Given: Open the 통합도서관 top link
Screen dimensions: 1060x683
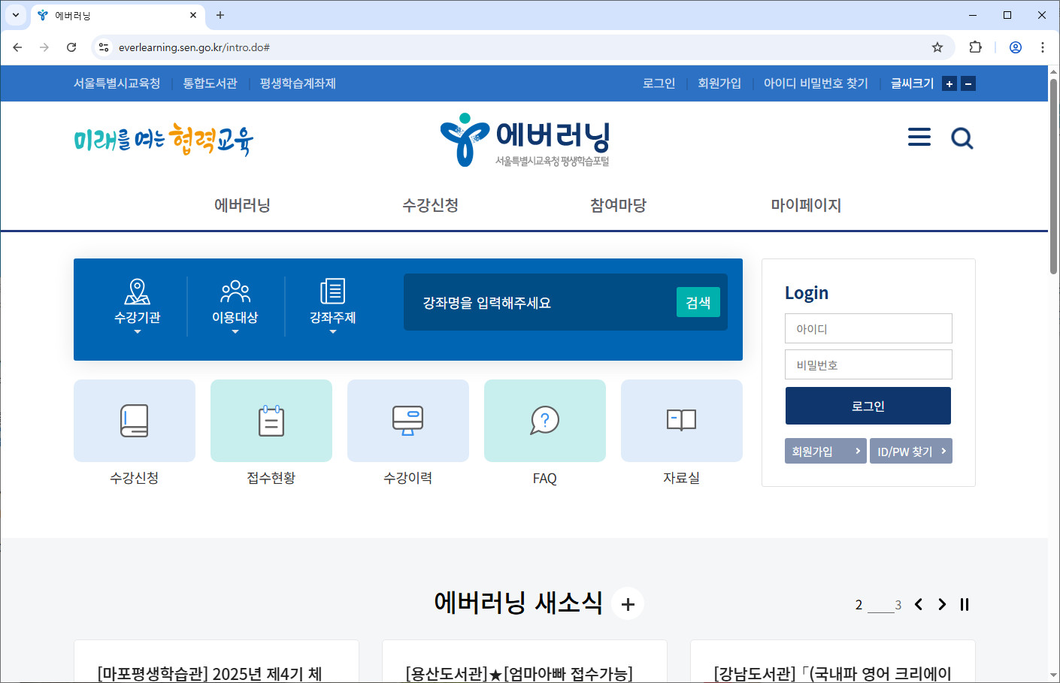Looking at the screenshot, I should pyautogui.click(x=210, y=83).
